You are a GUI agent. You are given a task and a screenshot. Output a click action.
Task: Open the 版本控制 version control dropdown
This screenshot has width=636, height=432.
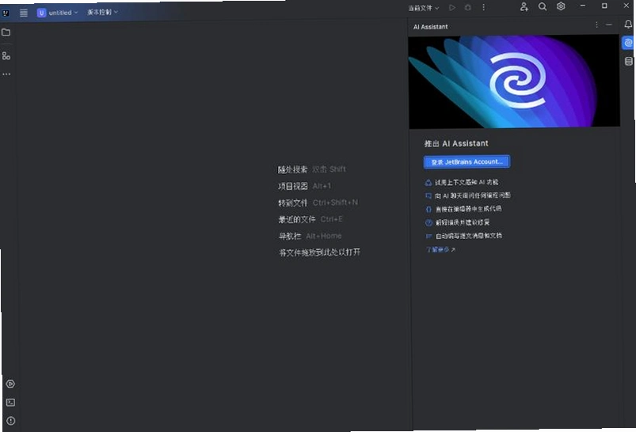(x=102, y=12)
